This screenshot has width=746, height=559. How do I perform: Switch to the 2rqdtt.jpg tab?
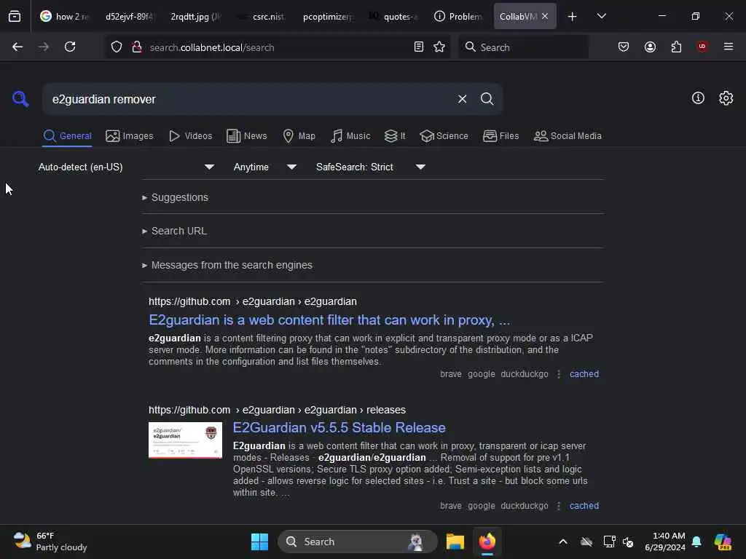point(195,17)
